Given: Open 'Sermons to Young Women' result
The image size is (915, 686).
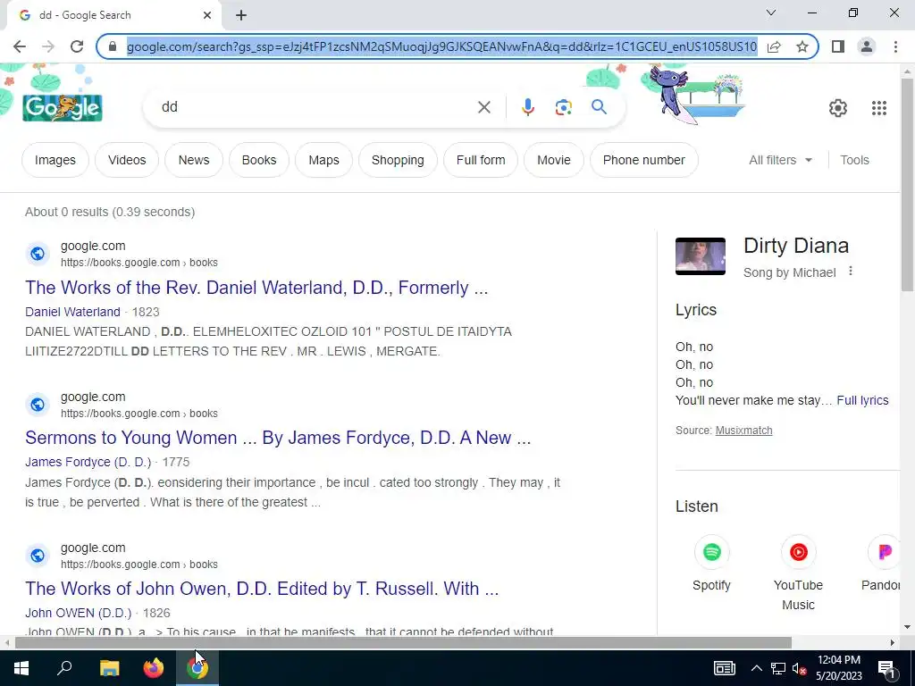Looking at the screenshot, I should point(278,438).
